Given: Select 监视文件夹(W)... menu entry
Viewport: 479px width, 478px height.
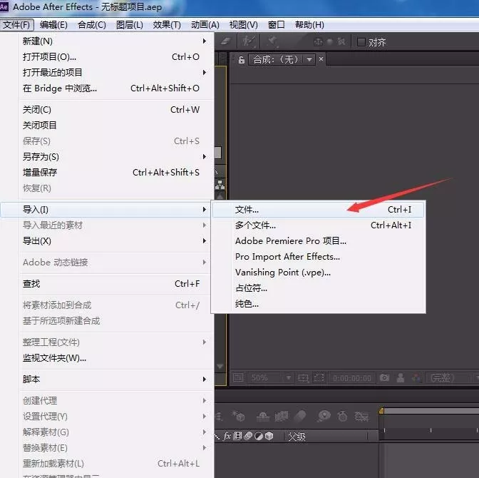Looking at the screenshot, I should 115,358.
